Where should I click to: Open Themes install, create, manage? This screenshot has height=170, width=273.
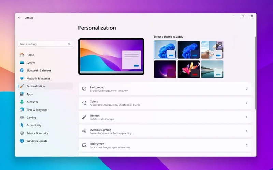click(165, 117)
